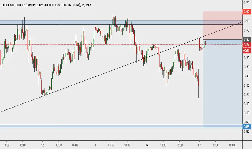
Task: Click the 3100 price axis label
Action: (247, 113)
